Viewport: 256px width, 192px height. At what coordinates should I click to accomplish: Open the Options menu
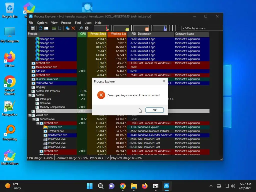42,23
